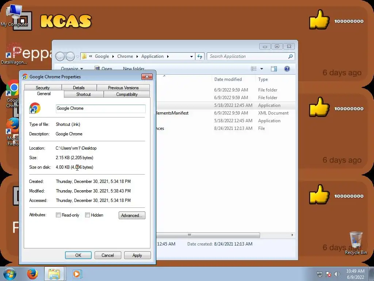Open the Windows Start menu
Viewport: 374px width, 281px height.
pos(9,274)
